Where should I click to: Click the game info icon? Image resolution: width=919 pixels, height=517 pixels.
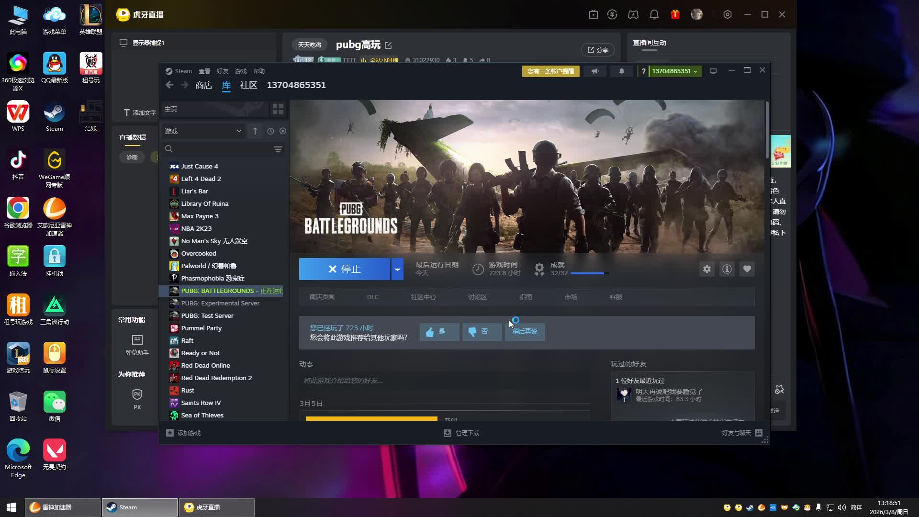(x=727, y=269)
